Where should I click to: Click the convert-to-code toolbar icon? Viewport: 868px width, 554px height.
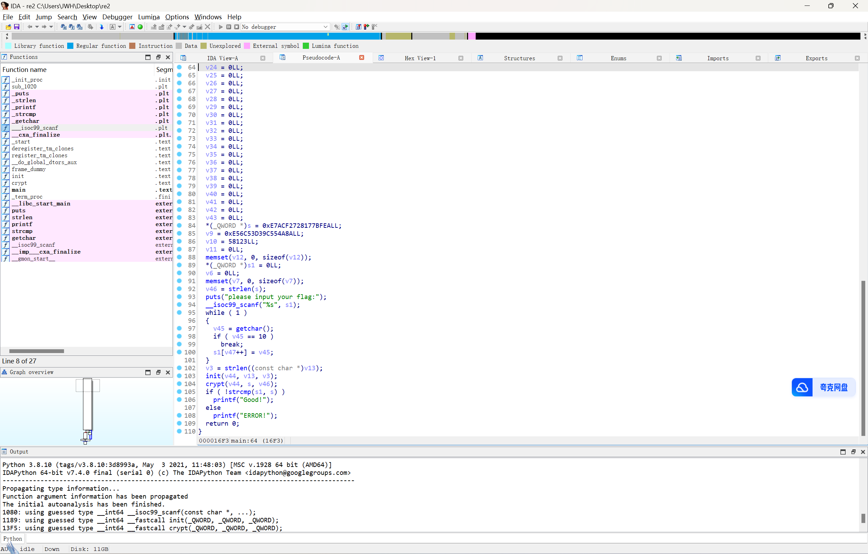154,27
